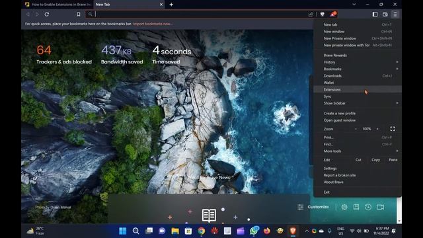Open Settings from the menu

coord(358,169)
